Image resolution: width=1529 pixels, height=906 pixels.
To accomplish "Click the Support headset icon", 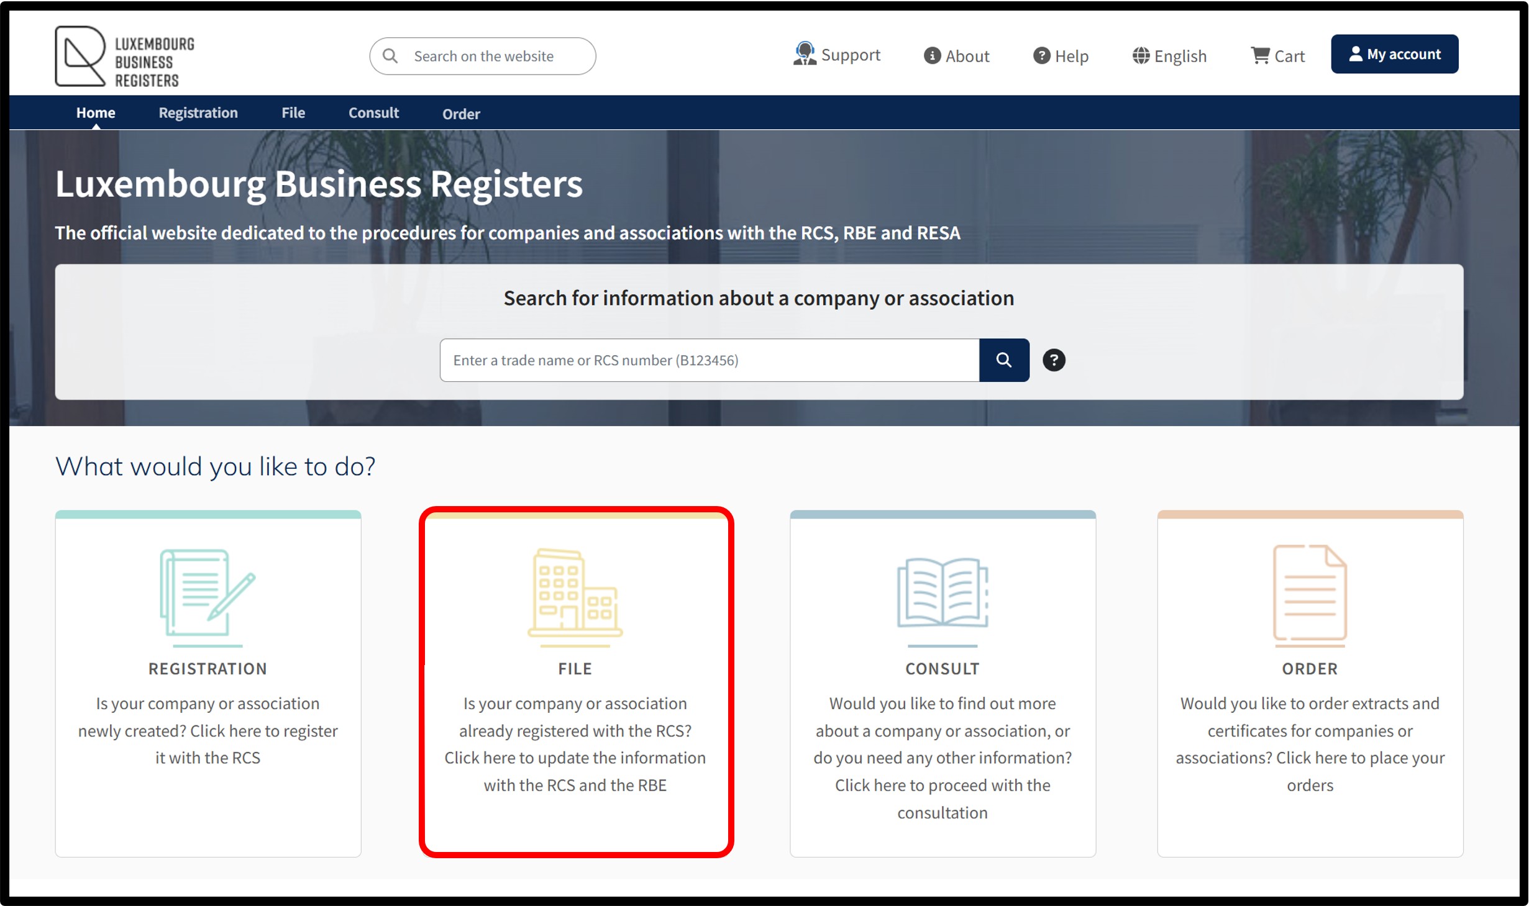I will point(805,54).
